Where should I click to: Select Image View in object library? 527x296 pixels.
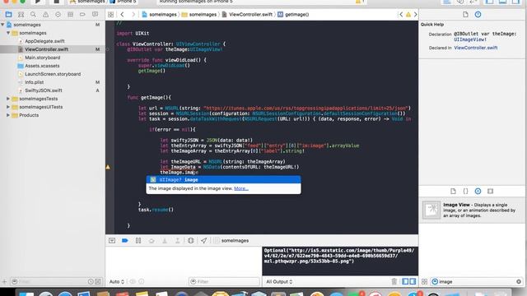(472, 210)
